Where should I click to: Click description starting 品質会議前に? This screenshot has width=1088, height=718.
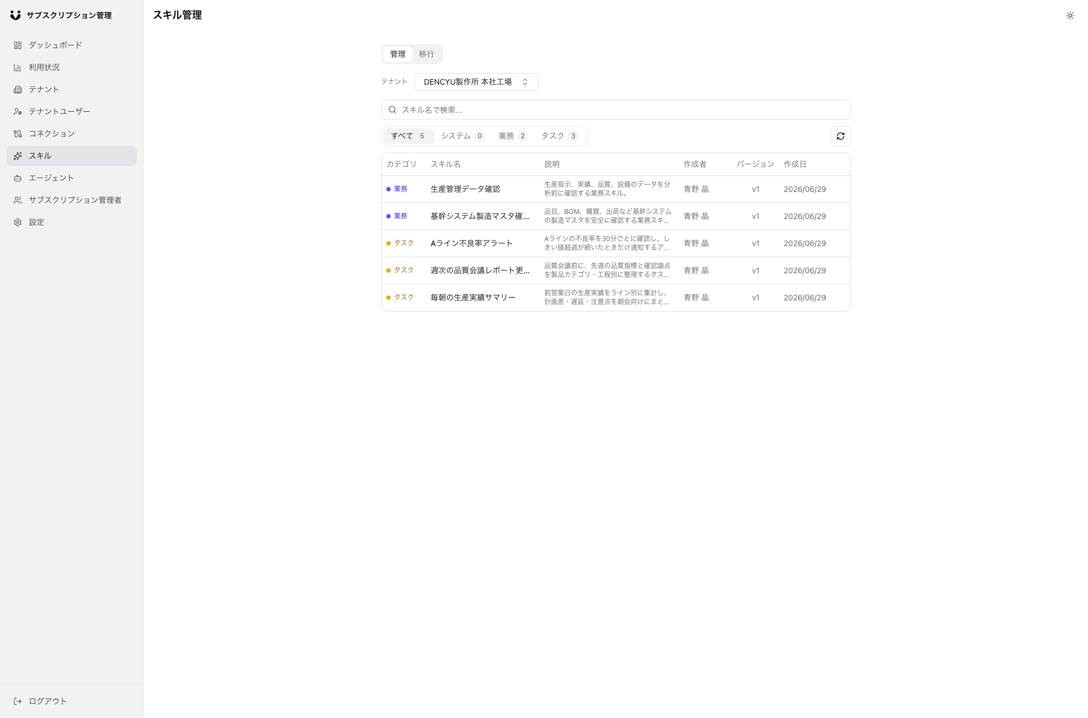coord(607,270)
